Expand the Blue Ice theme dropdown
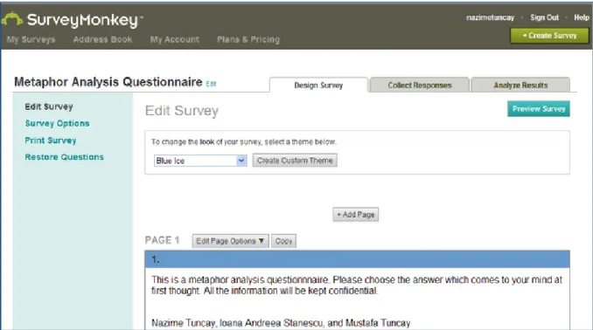Viewport: 593px width, 330px height. click(200, 161)
